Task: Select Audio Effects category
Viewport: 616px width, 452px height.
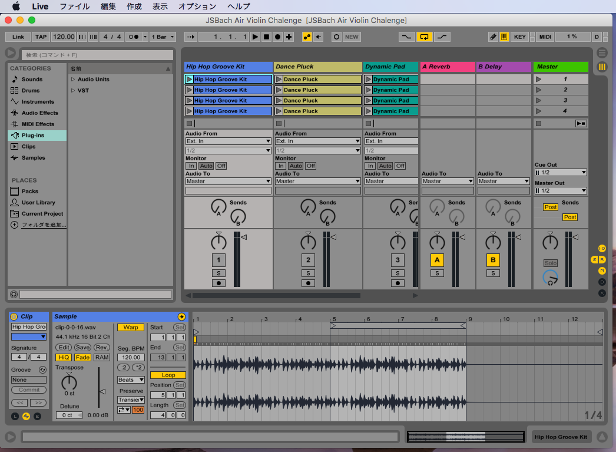Action: coord(39,113)
